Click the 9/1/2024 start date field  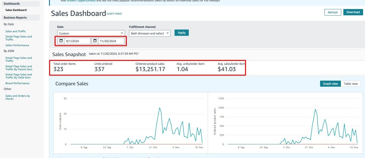(x=77, y=41)
